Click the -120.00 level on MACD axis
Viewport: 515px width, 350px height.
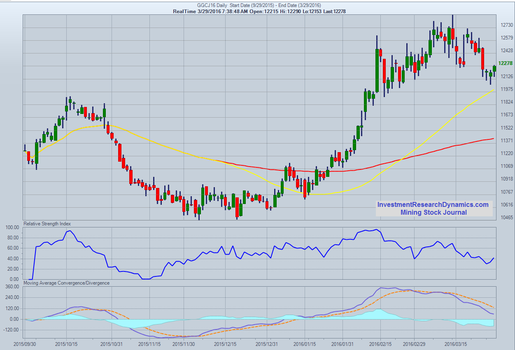point(12,330)
